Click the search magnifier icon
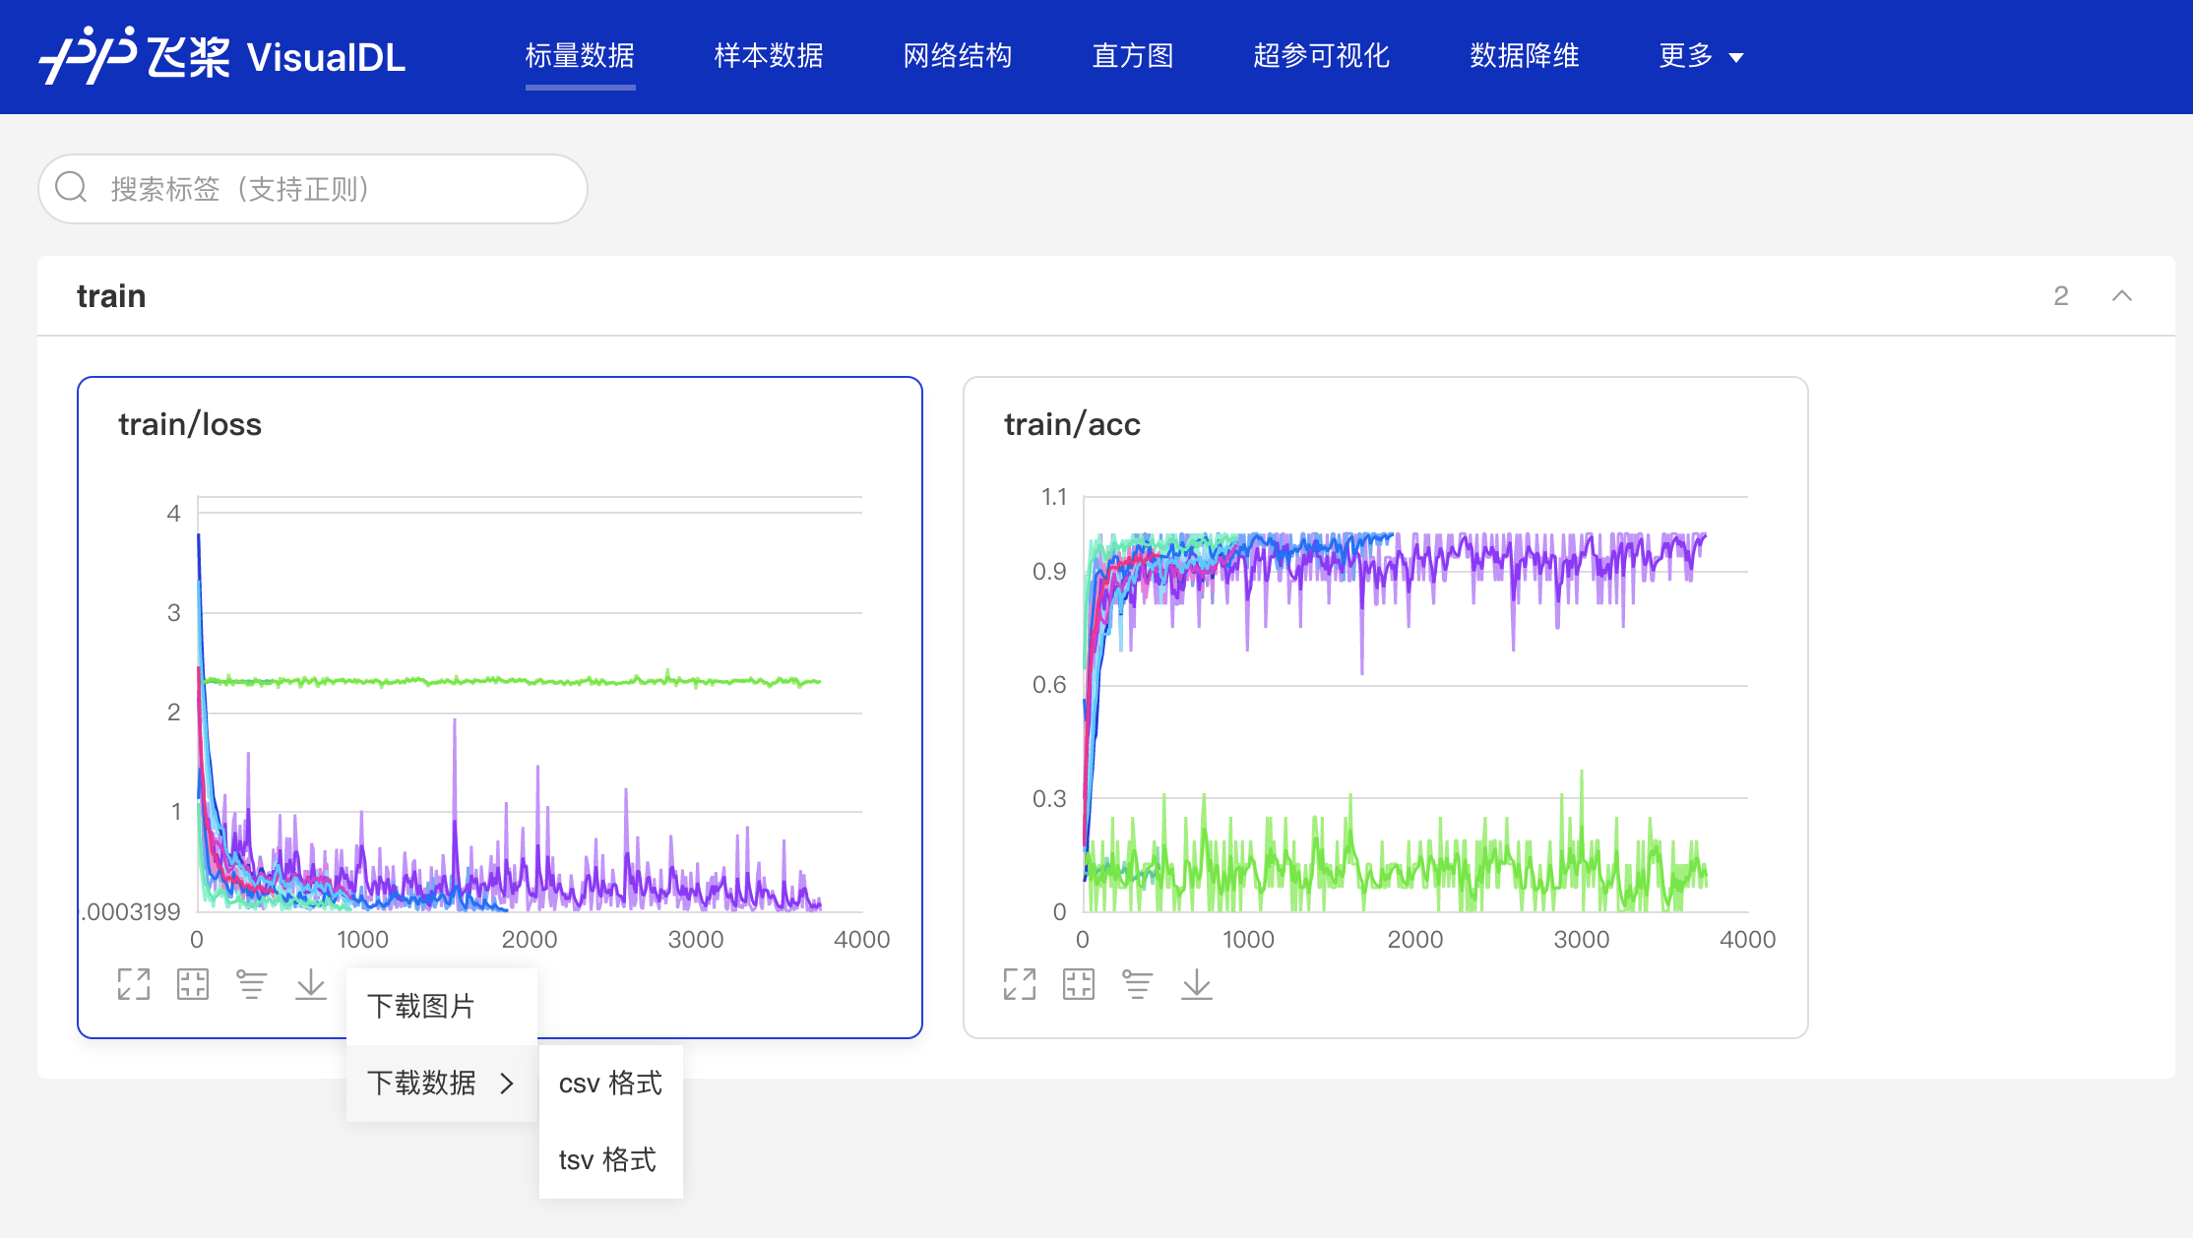This screenshot has width=2193, height=1238. coord(70,187)
